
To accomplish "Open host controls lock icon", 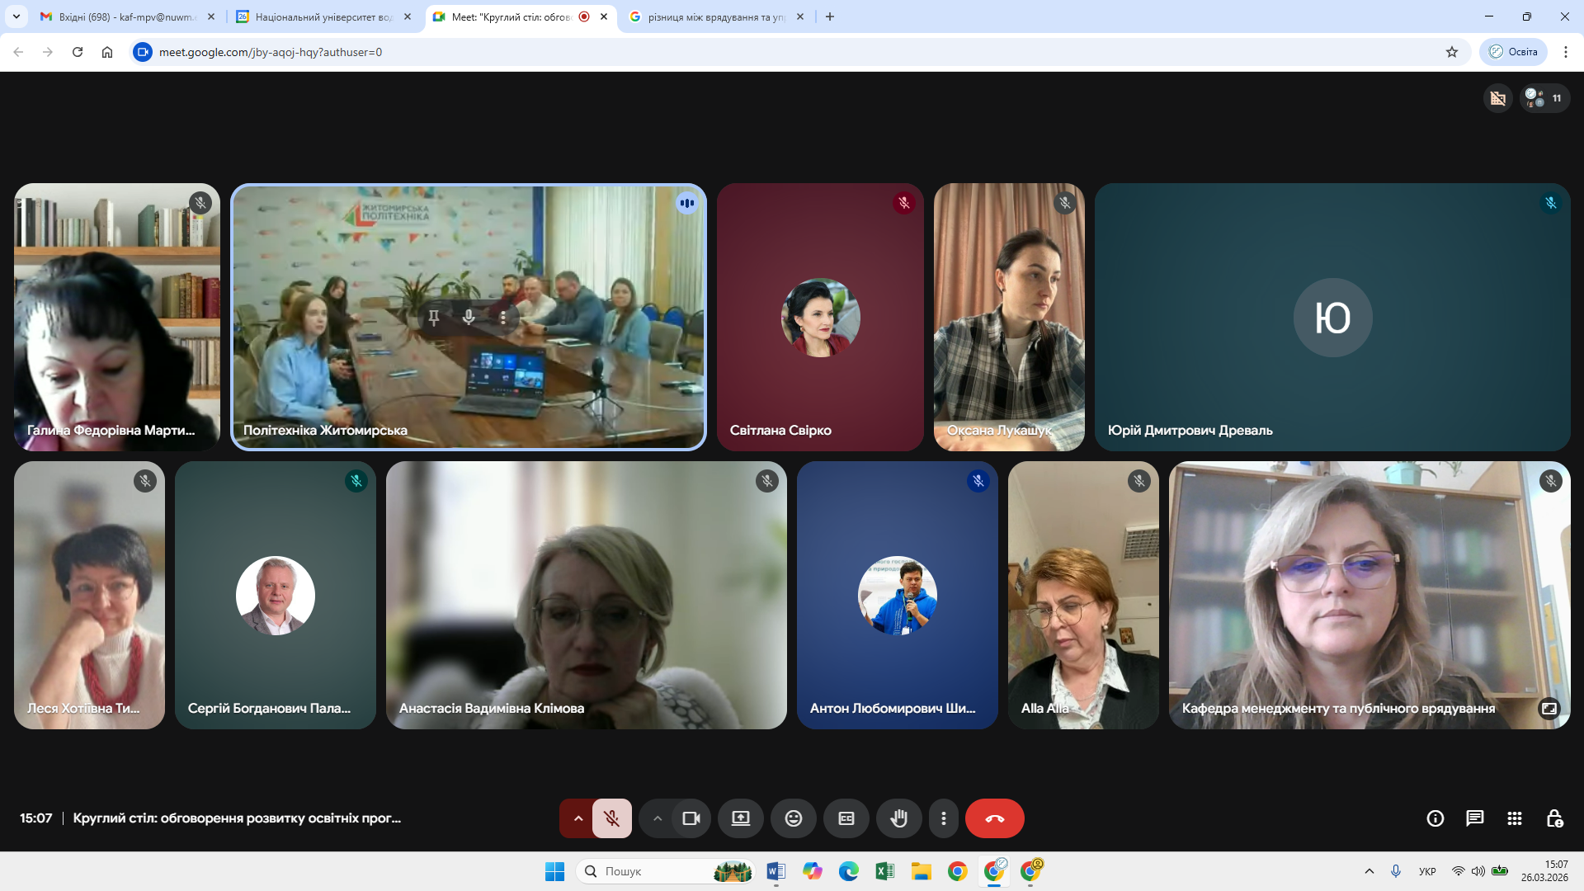I will coord(1554,818).
